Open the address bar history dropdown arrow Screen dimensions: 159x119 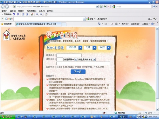pyautogui.click(x=97, y=7)
